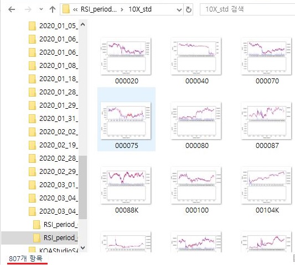Open the address bar history dropdown
The image size is (295, 265).
click(x=179, y=9)
